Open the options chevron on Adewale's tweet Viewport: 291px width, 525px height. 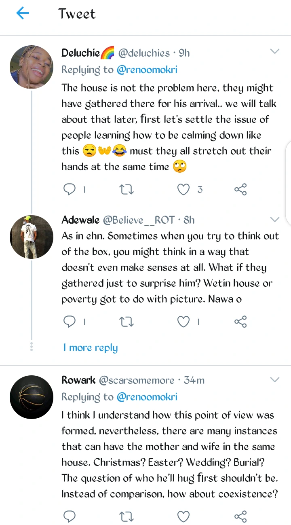coord(274,220)
